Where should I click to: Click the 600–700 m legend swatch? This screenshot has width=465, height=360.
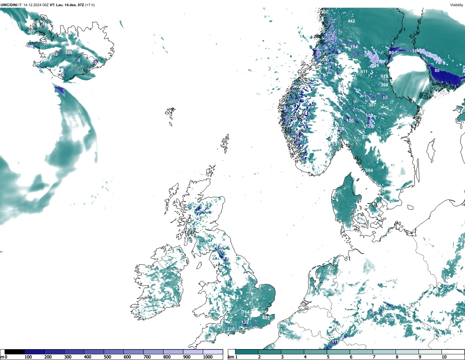click(x=134, y=352)
